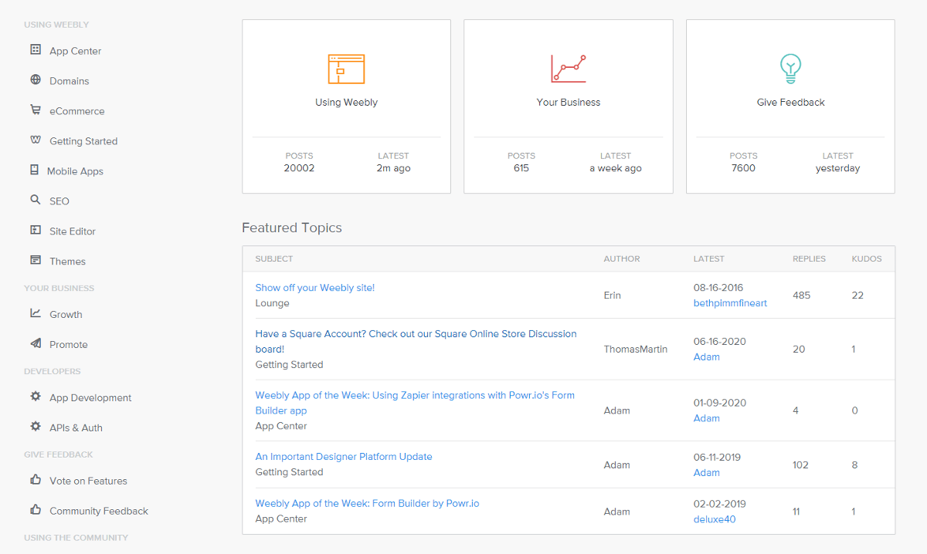The image size is (927, 554).
Task: Open 'An Important Designer Platform Update' topic
Action: pyautogui.click(x=344, y=457)
